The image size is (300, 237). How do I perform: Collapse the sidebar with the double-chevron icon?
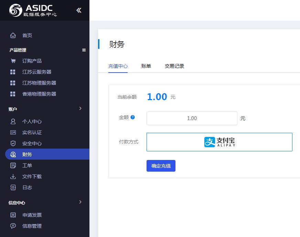79,10
